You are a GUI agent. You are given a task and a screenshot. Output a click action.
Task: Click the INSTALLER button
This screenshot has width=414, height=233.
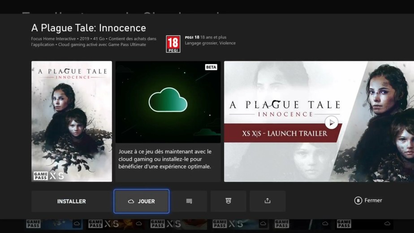coord(72,201)
